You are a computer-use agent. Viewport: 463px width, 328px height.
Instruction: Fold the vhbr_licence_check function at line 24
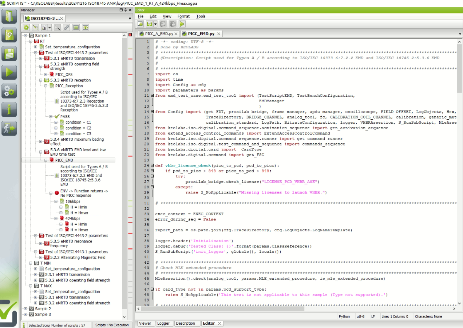(152, 165)
